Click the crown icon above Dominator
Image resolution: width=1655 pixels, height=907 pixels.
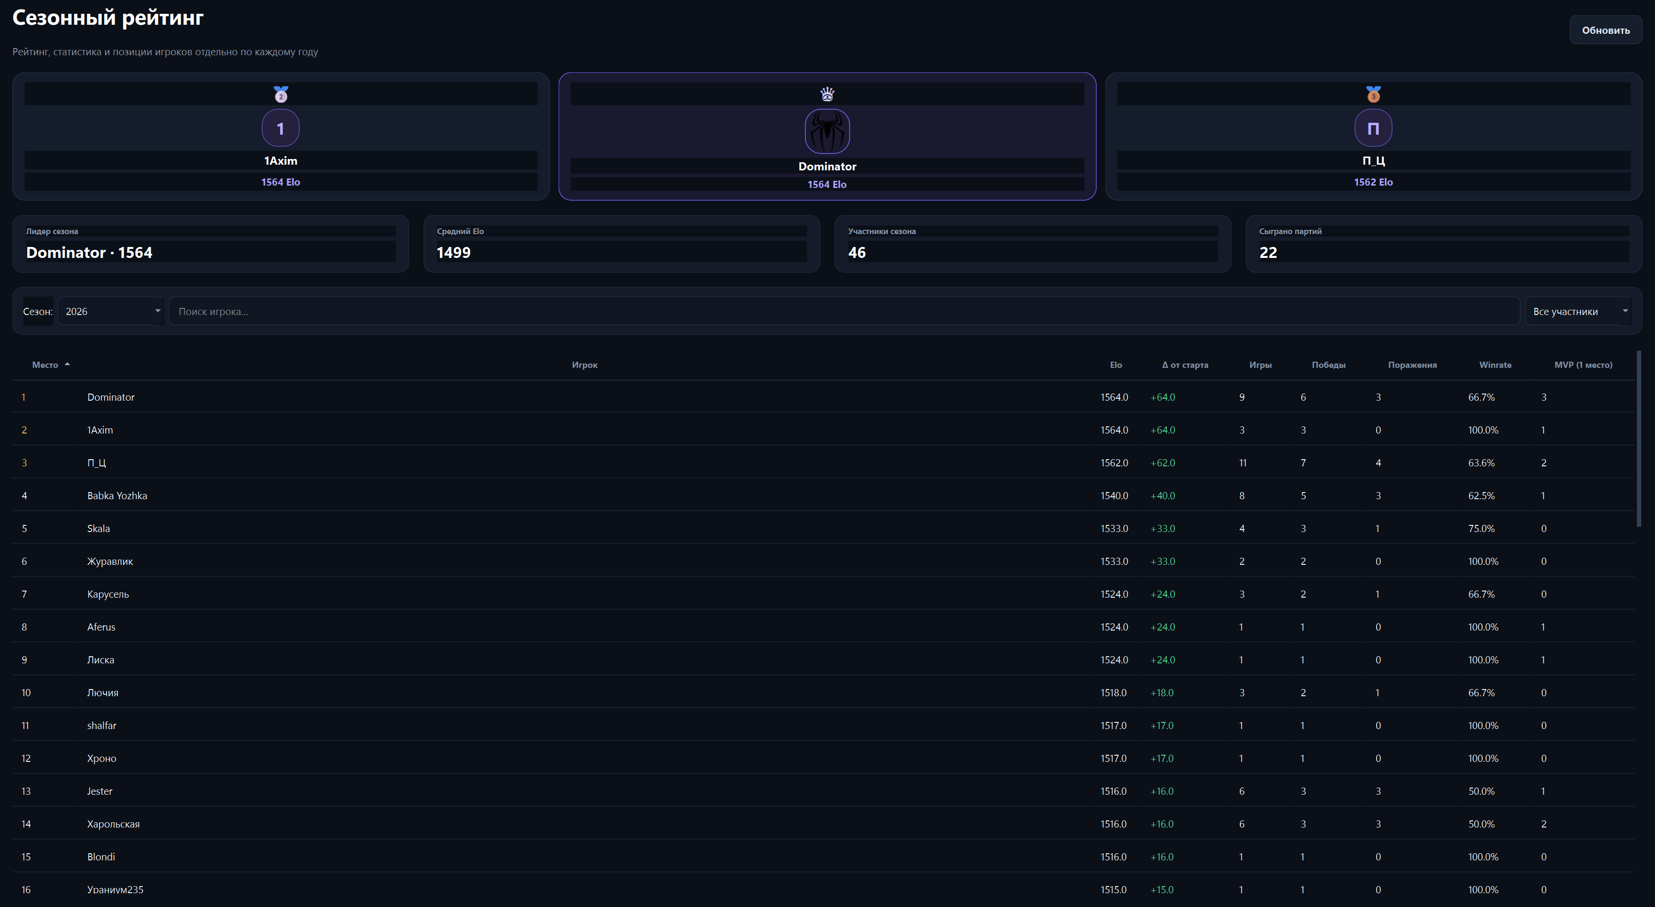click(827, 94)
